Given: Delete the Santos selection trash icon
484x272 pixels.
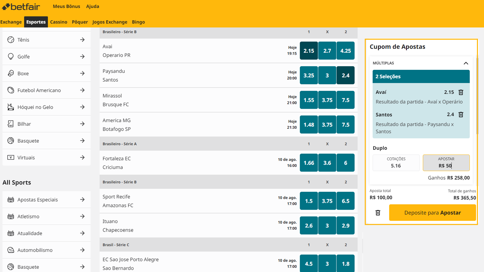Looking at the screenshot, I should [461, 115].
